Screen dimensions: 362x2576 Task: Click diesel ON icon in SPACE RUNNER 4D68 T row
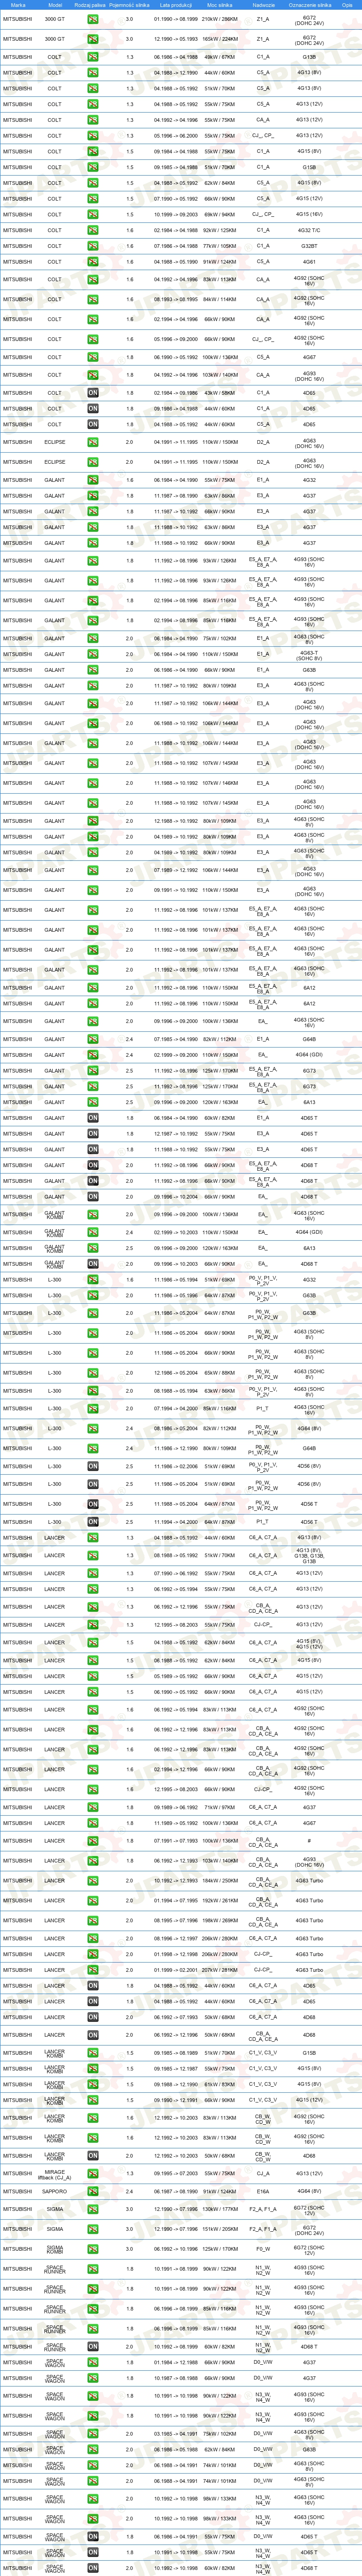(x=92, y=2346)
